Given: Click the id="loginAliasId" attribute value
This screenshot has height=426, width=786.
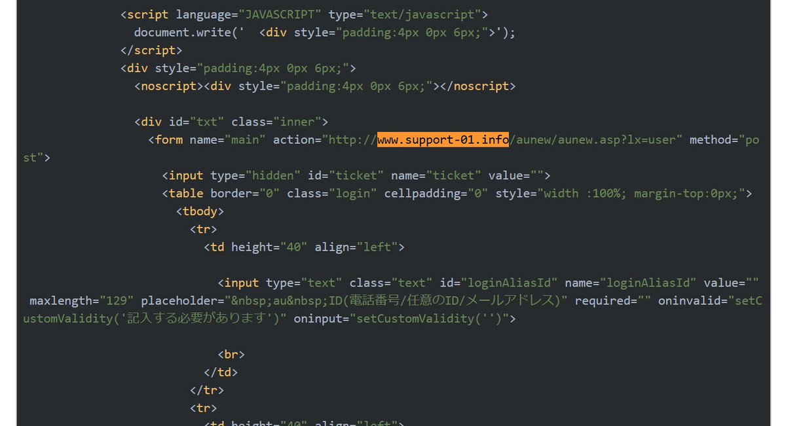Looking at the screenshot, I should tap(509, 283).
